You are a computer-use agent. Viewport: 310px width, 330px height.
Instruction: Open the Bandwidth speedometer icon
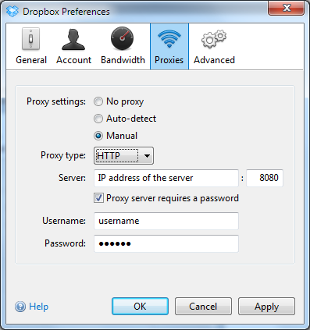(x=122, y=38)
